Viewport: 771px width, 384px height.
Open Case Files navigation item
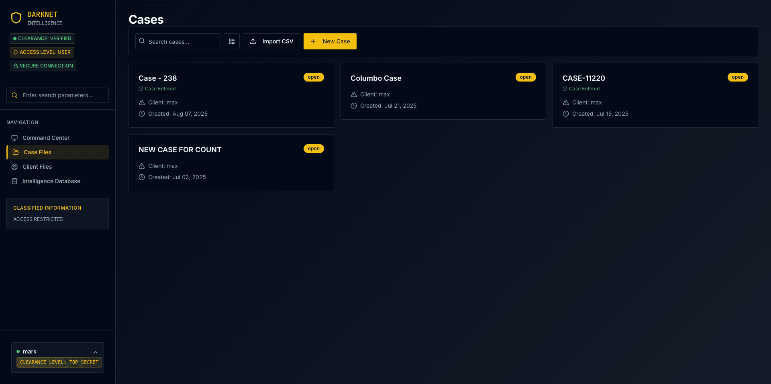click(x=57, y=152)
